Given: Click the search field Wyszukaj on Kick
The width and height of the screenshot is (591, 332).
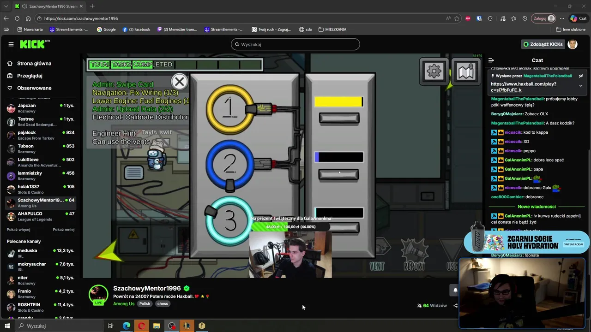Looking at the screenshot, I should click(295, 44).
